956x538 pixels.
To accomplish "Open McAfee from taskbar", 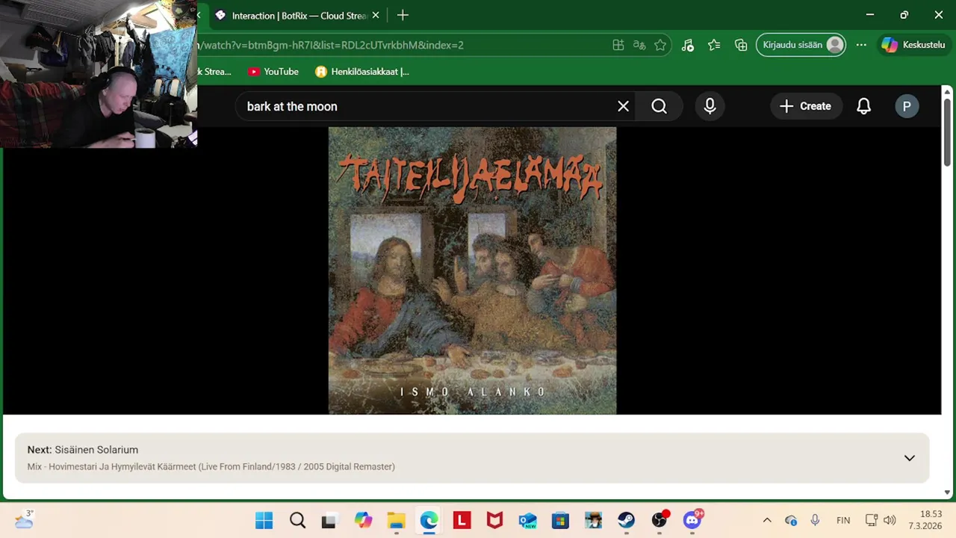I will click(x=494, y=520).
